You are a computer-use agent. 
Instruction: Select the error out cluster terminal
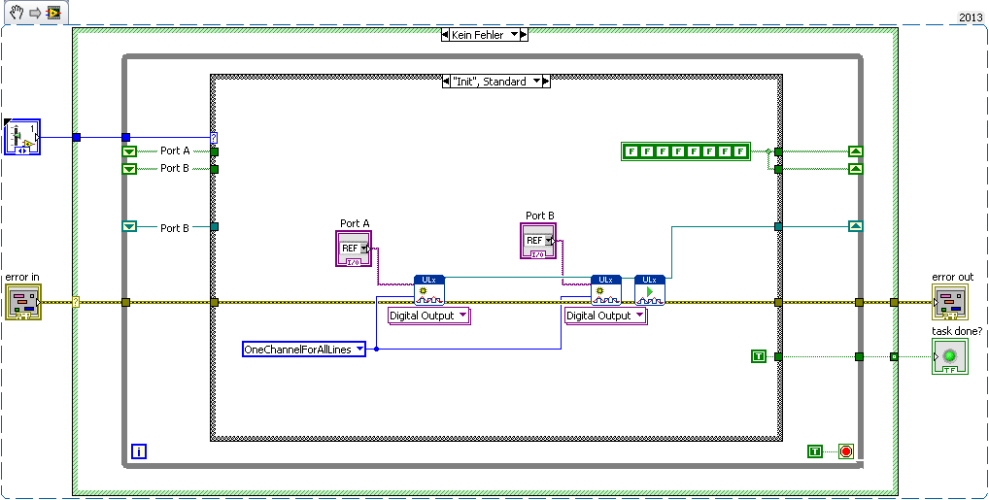pos(950,302)
